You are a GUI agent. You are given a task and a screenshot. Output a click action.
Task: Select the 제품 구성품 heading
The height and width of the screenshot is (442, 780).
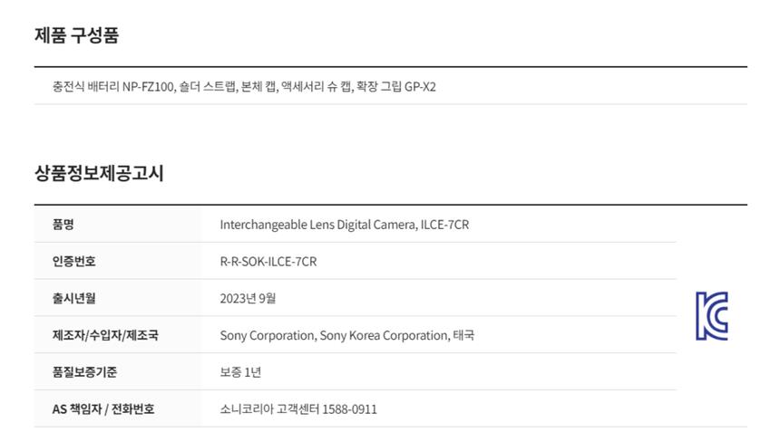point(76,35)
